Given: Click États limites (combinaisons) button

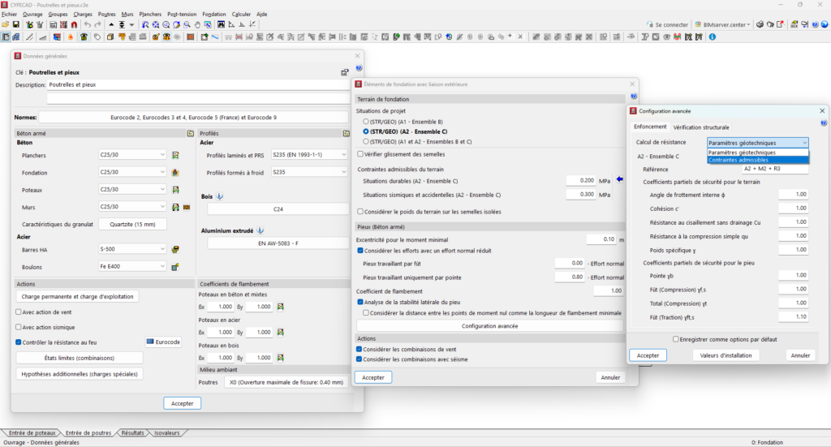Looking at the screenshot, I should 79,358.
